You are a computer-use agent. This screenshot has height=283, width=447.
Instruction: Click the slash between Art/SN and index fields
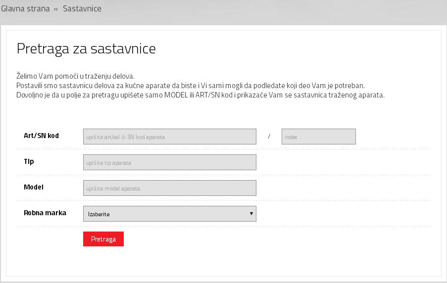(269, 137)
